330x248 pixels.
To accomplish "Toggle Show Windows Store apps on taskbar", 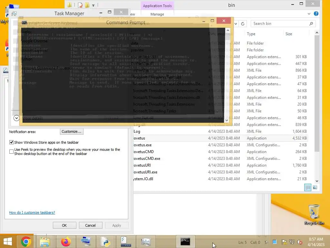I will (x=11, y=142).
